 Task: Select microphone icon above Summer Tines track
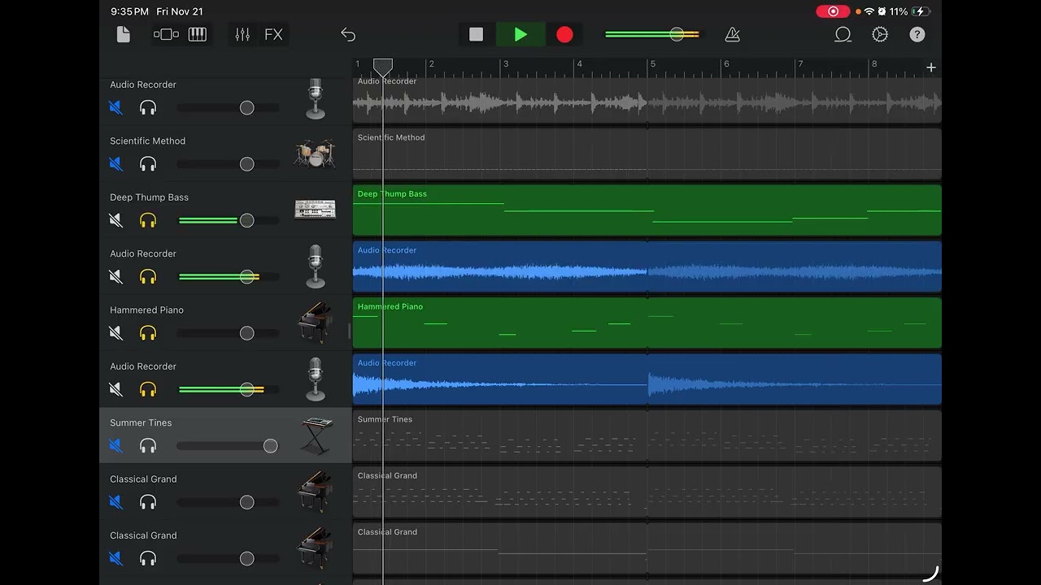[316, 379]
